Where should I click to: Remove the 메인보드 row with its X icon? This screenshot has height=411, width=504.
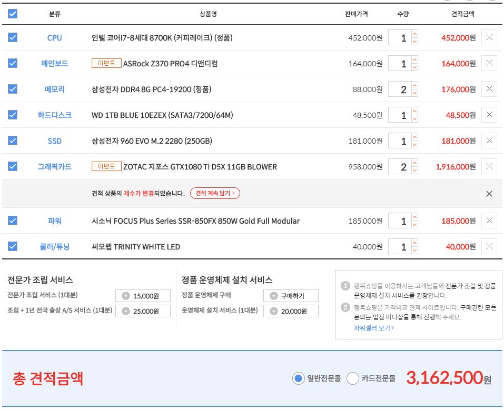[x=489, y=63]
